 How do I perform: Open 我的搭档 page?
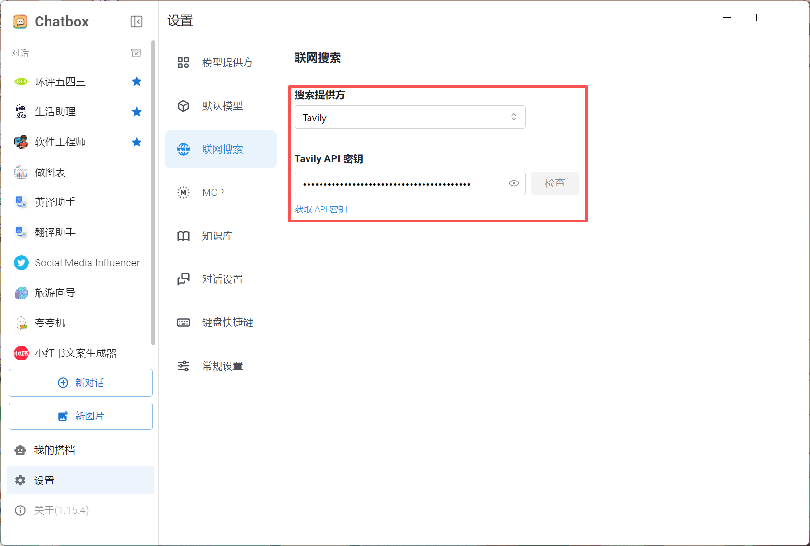pos(54,450)
